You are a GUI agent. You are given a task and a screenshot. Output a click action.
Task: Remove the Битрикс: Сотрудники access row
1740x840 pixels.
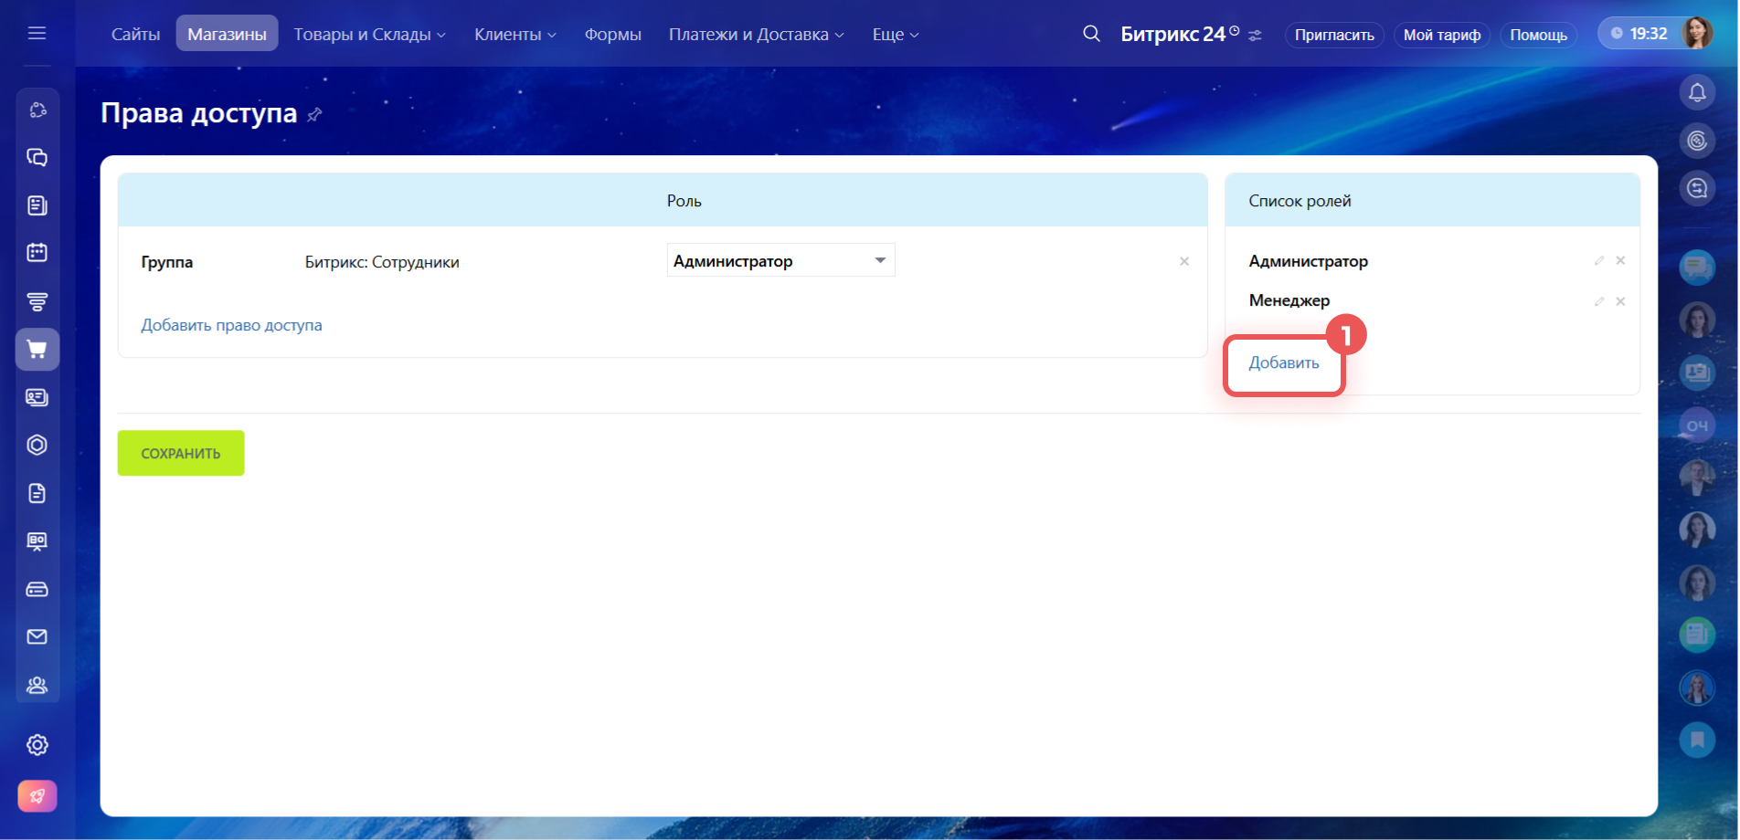point(1184,262)
